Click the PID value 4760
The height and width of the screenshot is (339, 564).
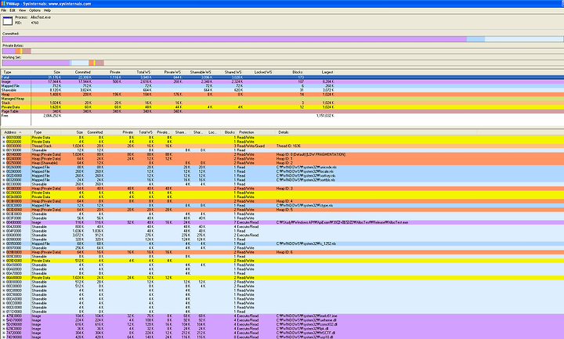(34, 23)
